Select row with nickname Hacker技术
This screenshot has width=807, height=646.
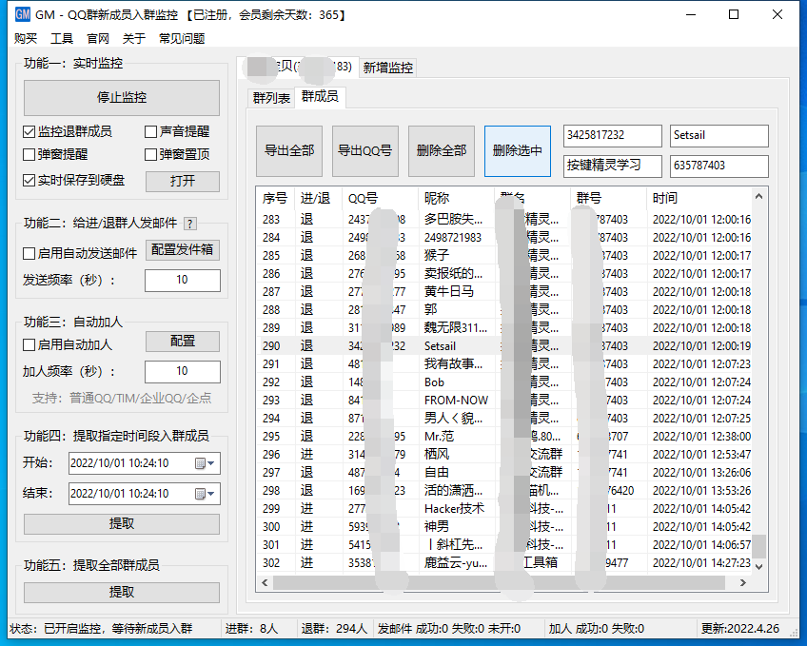tap(504, 509)
